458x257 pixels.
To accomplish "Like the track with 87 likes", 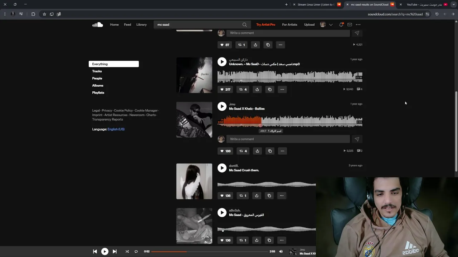I will coord(225,45).
